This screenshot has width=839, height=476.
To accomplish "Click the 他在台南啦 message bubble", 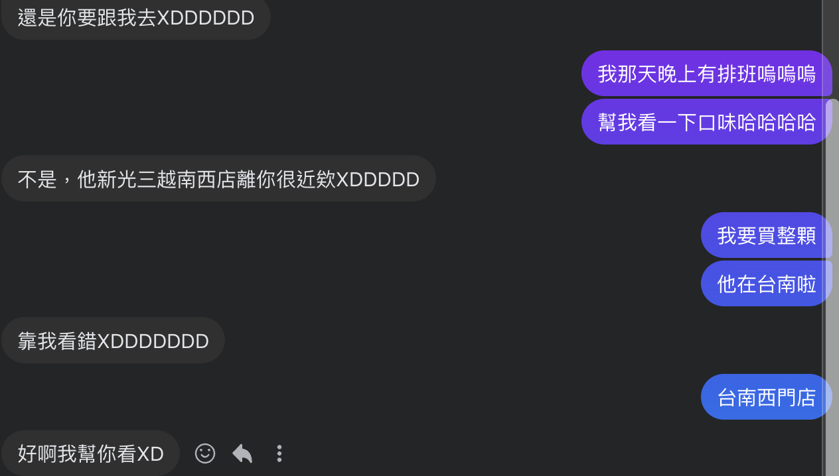I will point(767,284).
